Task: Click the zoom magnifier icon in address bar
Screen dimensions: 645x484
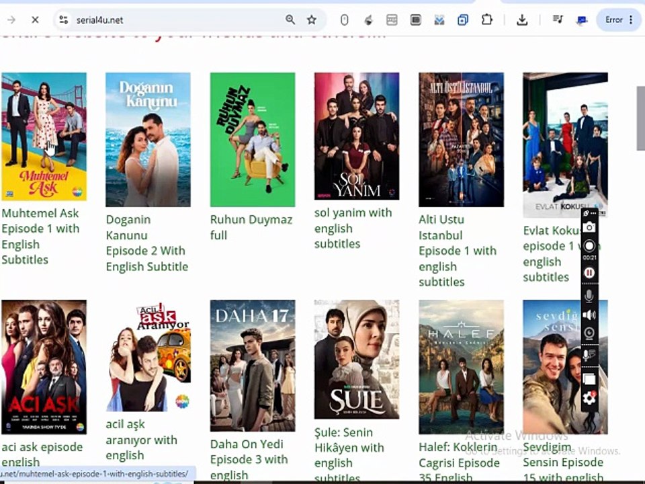Action: (x=290, y=19)
